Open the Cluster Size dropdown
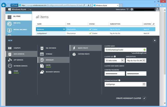Image resolution: width=167 pixels, height=107 pixels. click(x=115, y=60)
